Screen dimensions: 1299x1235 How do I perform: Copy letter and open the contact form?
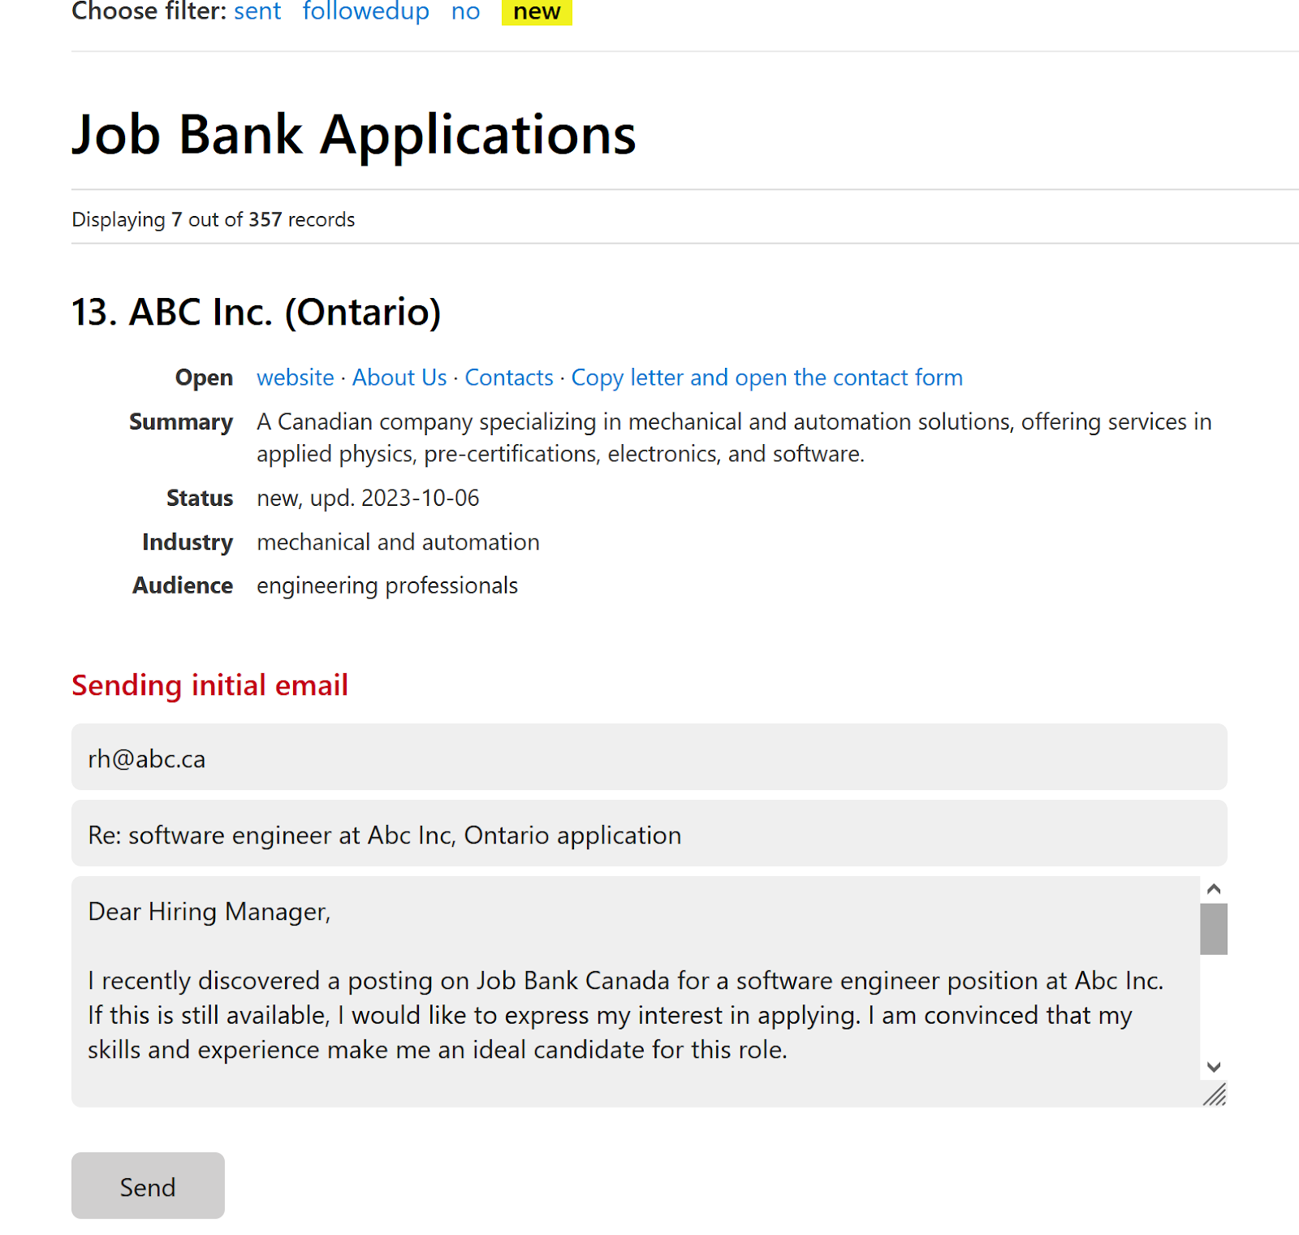767,378
